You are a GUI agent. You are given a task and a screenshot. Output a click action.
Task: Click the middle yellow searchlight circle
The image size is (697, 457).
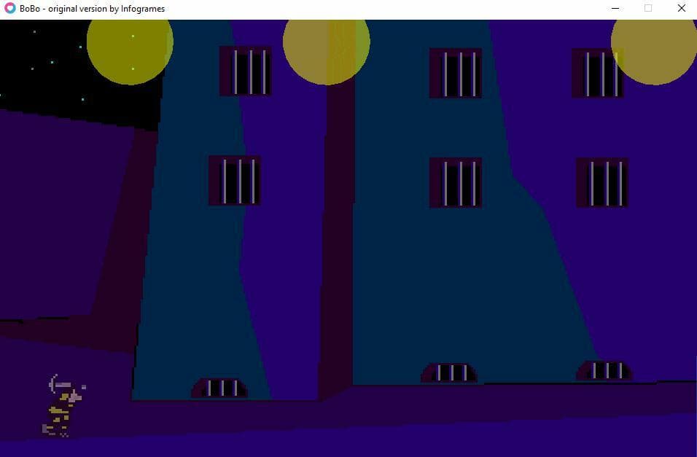coord(326,45)
